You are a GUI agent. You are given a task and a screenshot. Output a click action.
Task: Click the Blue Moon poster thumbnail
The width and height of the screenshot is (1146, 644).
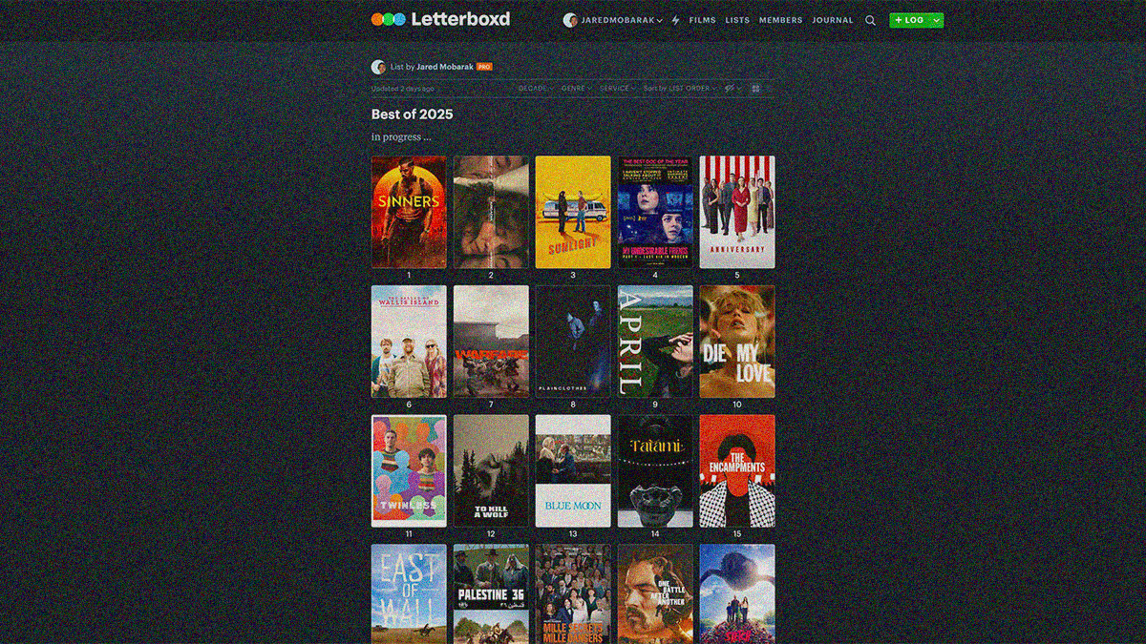(x=572, y=469)
